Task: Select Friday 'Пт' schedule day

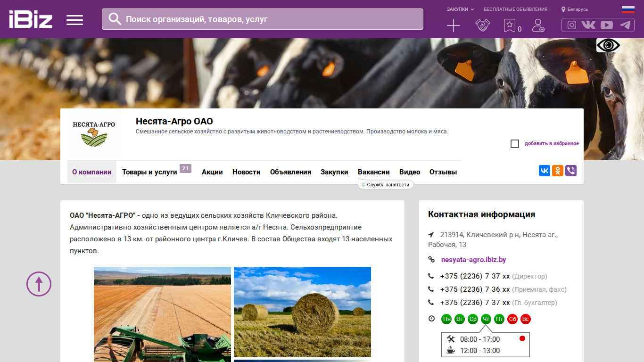Action: click(x=499, y=319)
